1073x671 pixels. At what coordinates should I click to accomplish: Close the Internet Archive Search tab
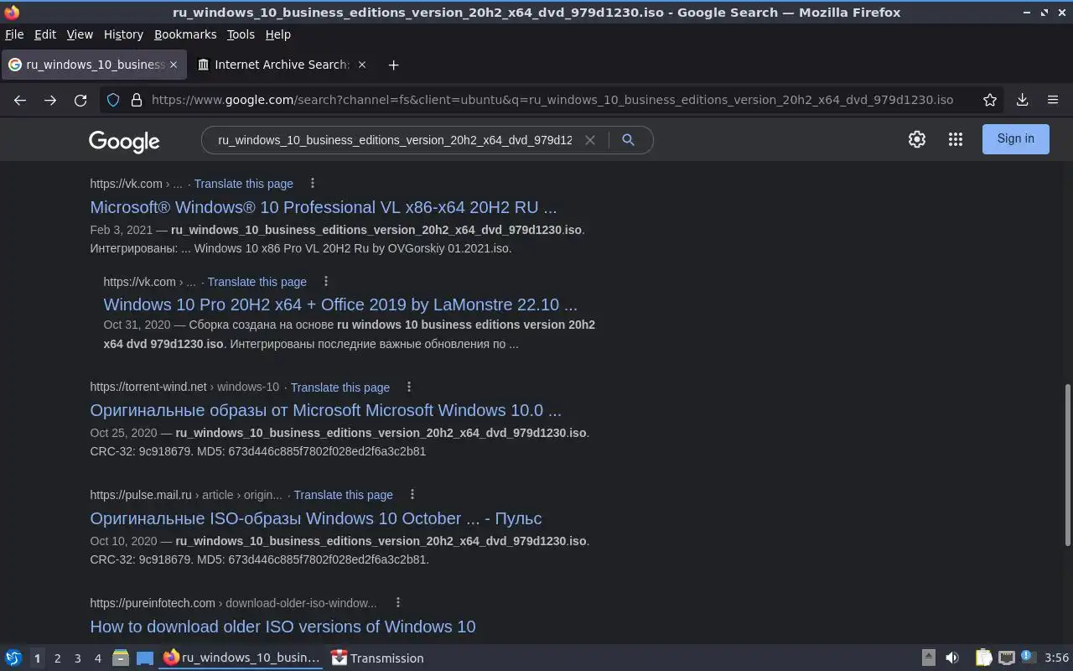point(362,65)
